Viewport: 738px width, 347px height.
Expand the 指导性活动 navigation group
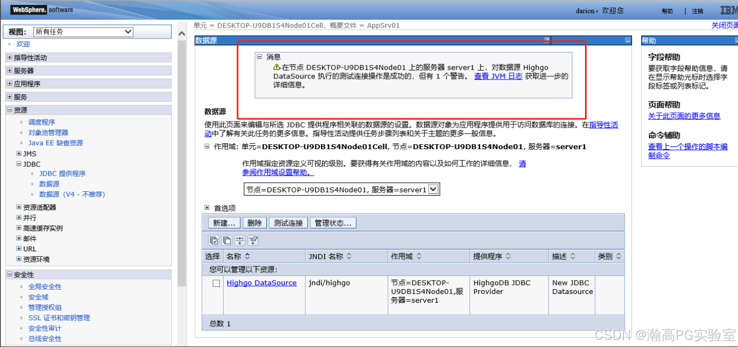9,57
